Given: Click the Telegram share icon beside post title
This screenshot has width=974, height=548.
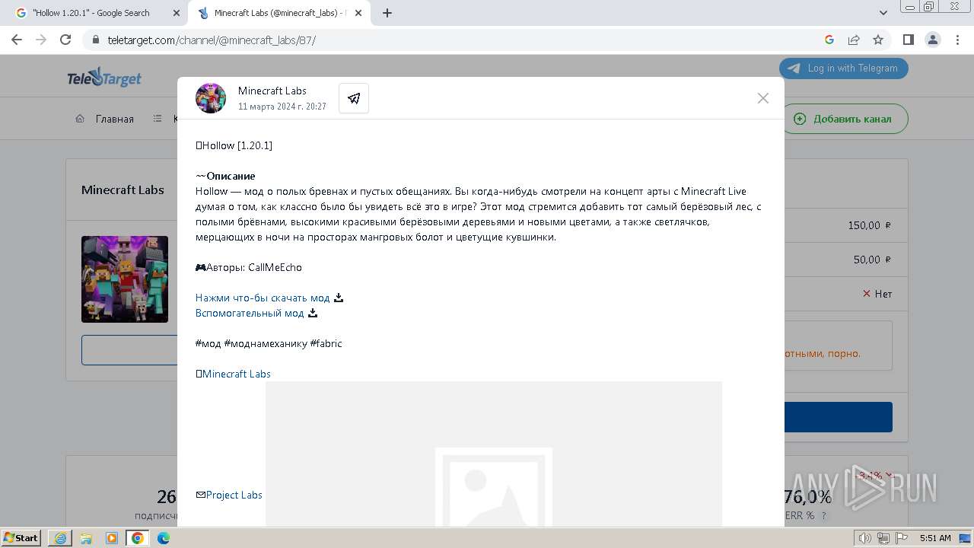Looking at the screenshot, I should tap(354, 98).
